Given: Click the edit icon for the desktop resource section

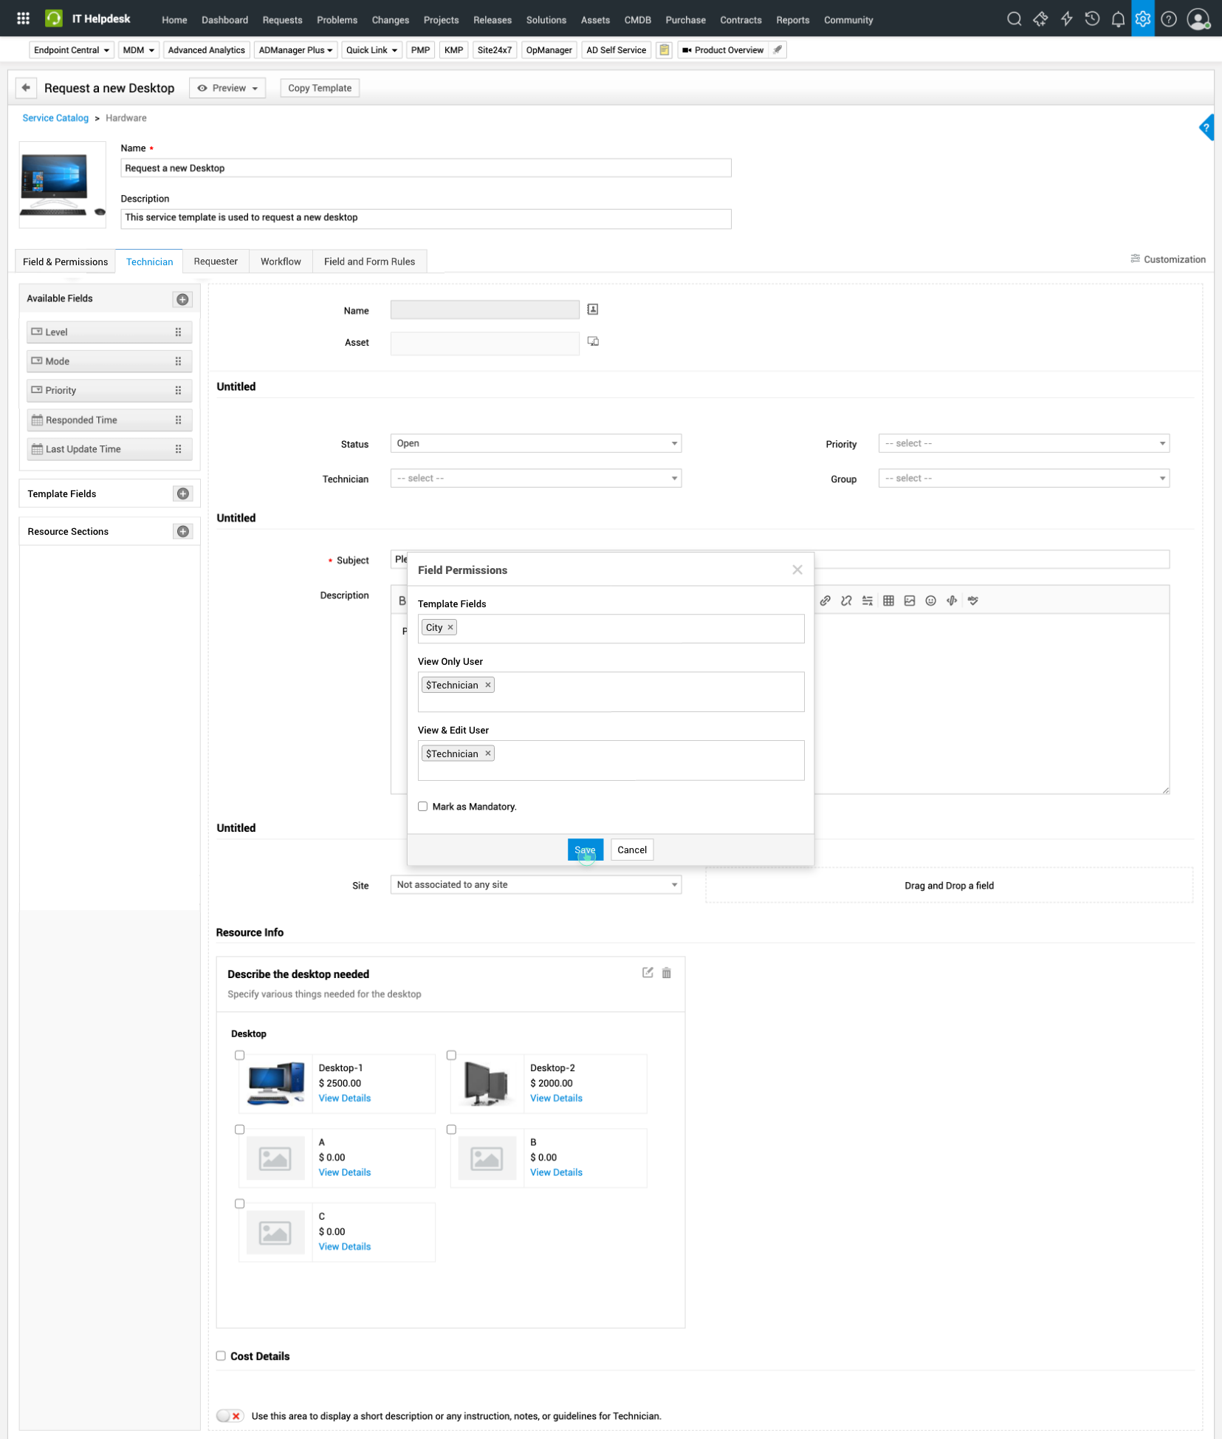Looking at the screenshot, I should point(648,973).
